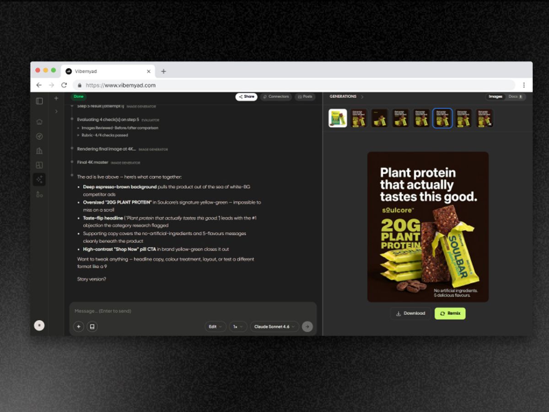
Task: Select the second generation thumbnail
Action: (x=359, y=118)
